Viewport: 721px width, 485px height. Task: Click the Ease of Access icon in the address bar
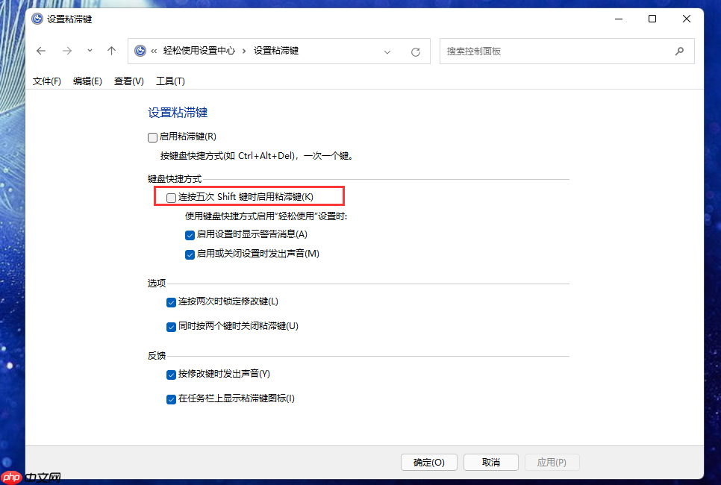[x=140, y=51]
